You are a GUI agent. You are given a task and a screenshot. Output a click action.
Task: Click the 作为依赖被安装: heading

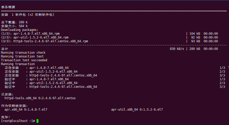[14, 106]
